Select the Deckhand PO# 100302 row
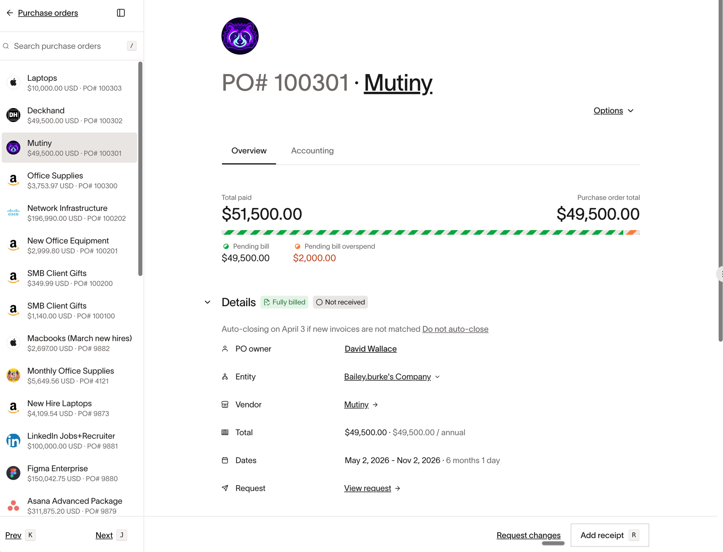This screenshot has height=552, width=723. click(x=69, y=115)
